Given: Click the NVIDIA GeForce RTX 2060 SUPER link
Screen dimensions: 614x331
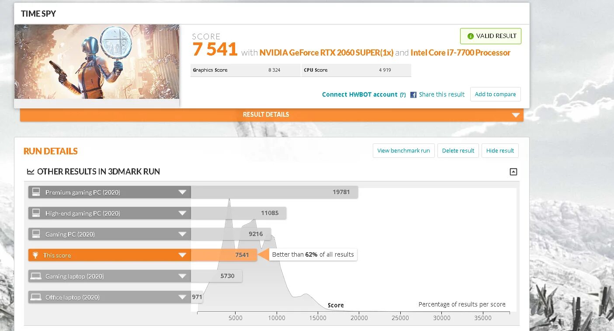Looking at the screenshot, I should pos(326,52).
